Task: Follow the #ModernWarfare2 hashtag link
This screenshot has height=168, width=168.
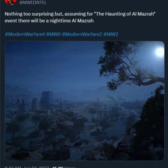Action: (82, 34)
